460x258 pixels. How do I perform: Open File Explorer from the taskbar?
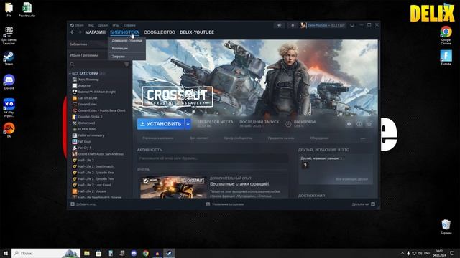coord(87,253)
